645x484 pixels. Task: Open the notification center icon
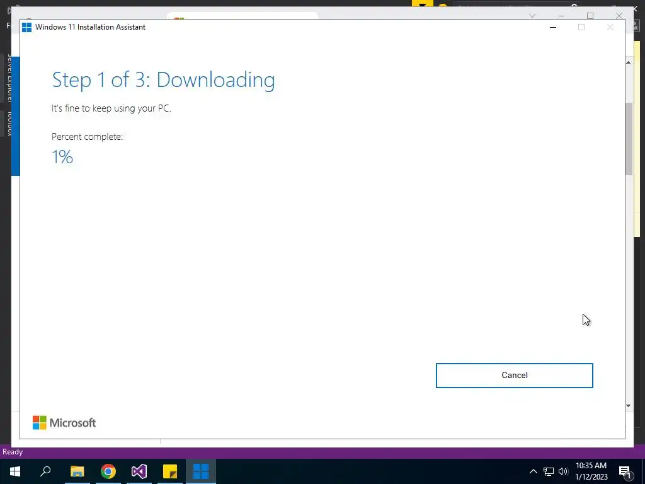pyautogui.click(x=625, y=472)
